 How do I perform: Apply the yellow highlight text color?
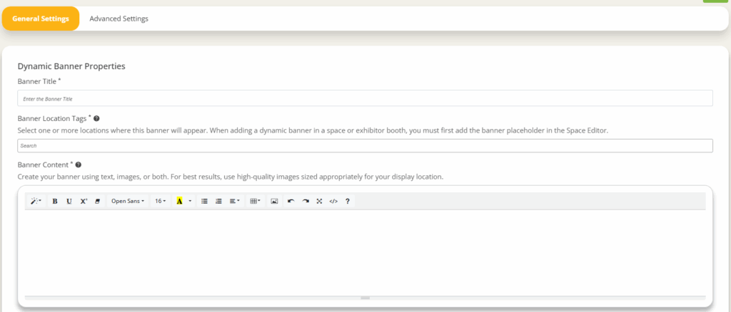[179, 202]
